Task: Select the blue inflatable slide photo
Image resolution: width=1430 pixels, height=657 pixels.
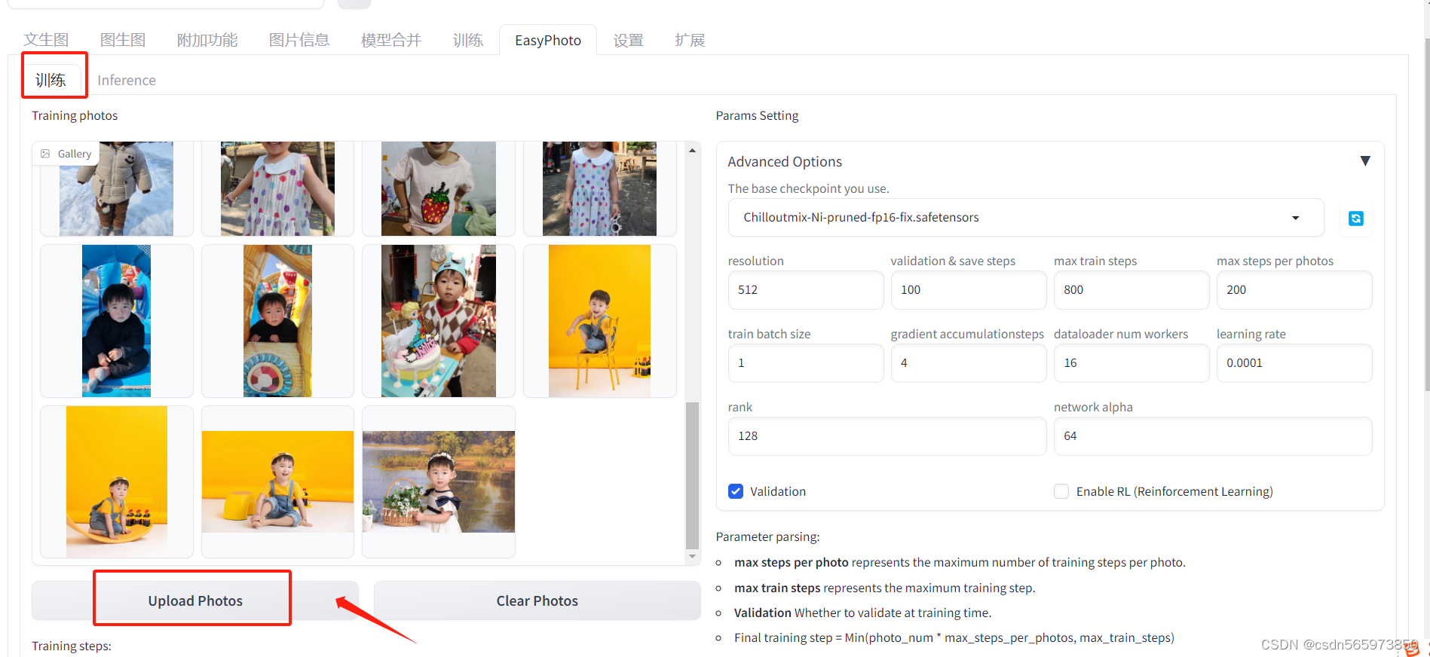Action: coord(116,321)
